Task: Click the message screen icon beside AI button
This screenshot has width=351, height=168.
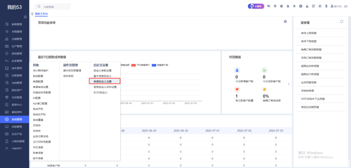Action: tap(269, 6)
